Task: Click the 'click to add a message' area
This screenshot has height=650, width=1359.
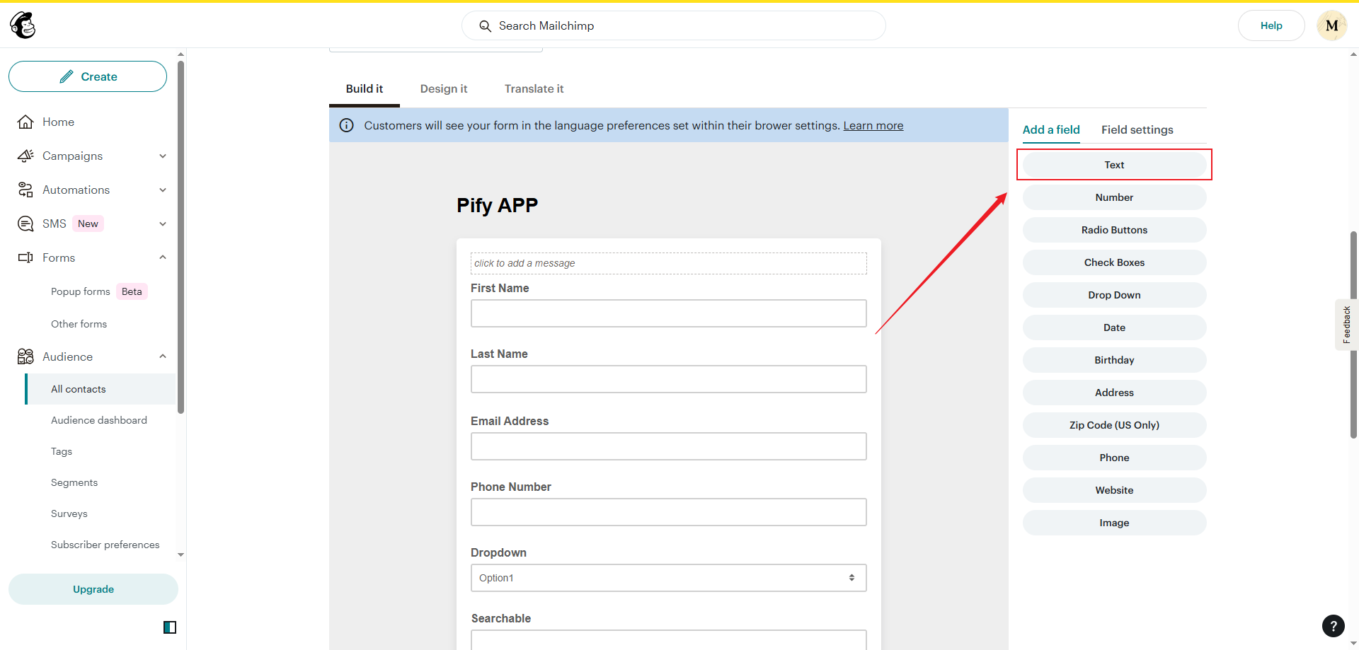Action: [x=668, y=263]
